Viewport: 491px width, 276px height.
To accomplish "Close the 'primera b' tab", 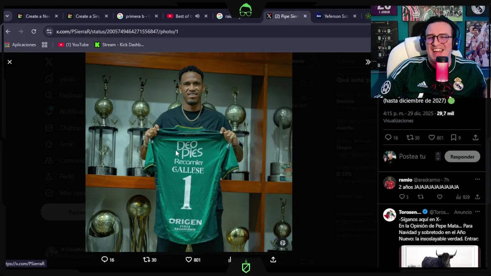I will click(x=156, y=16).
